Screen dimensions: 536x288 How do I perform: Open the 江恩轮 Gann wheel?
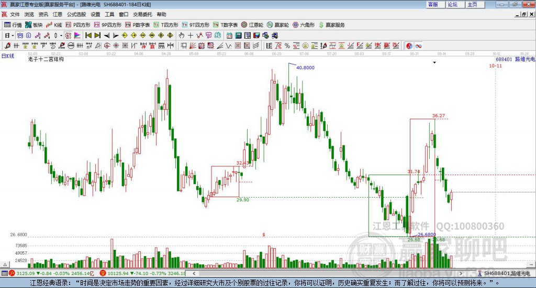(252, 25)
